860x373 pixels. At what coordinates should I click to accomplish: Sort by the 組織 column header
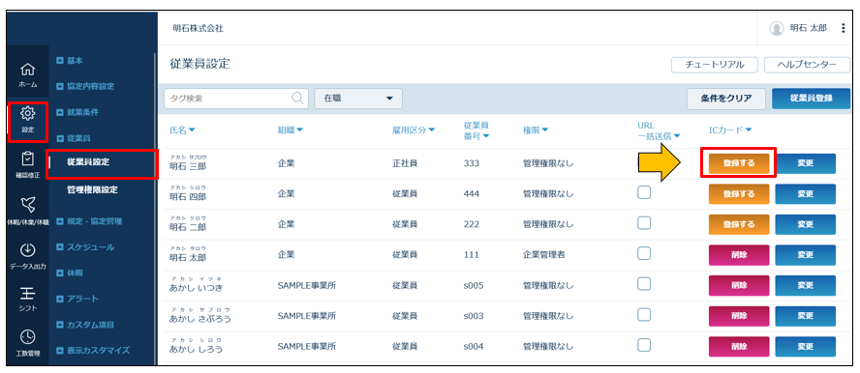(x=291, y=130)
